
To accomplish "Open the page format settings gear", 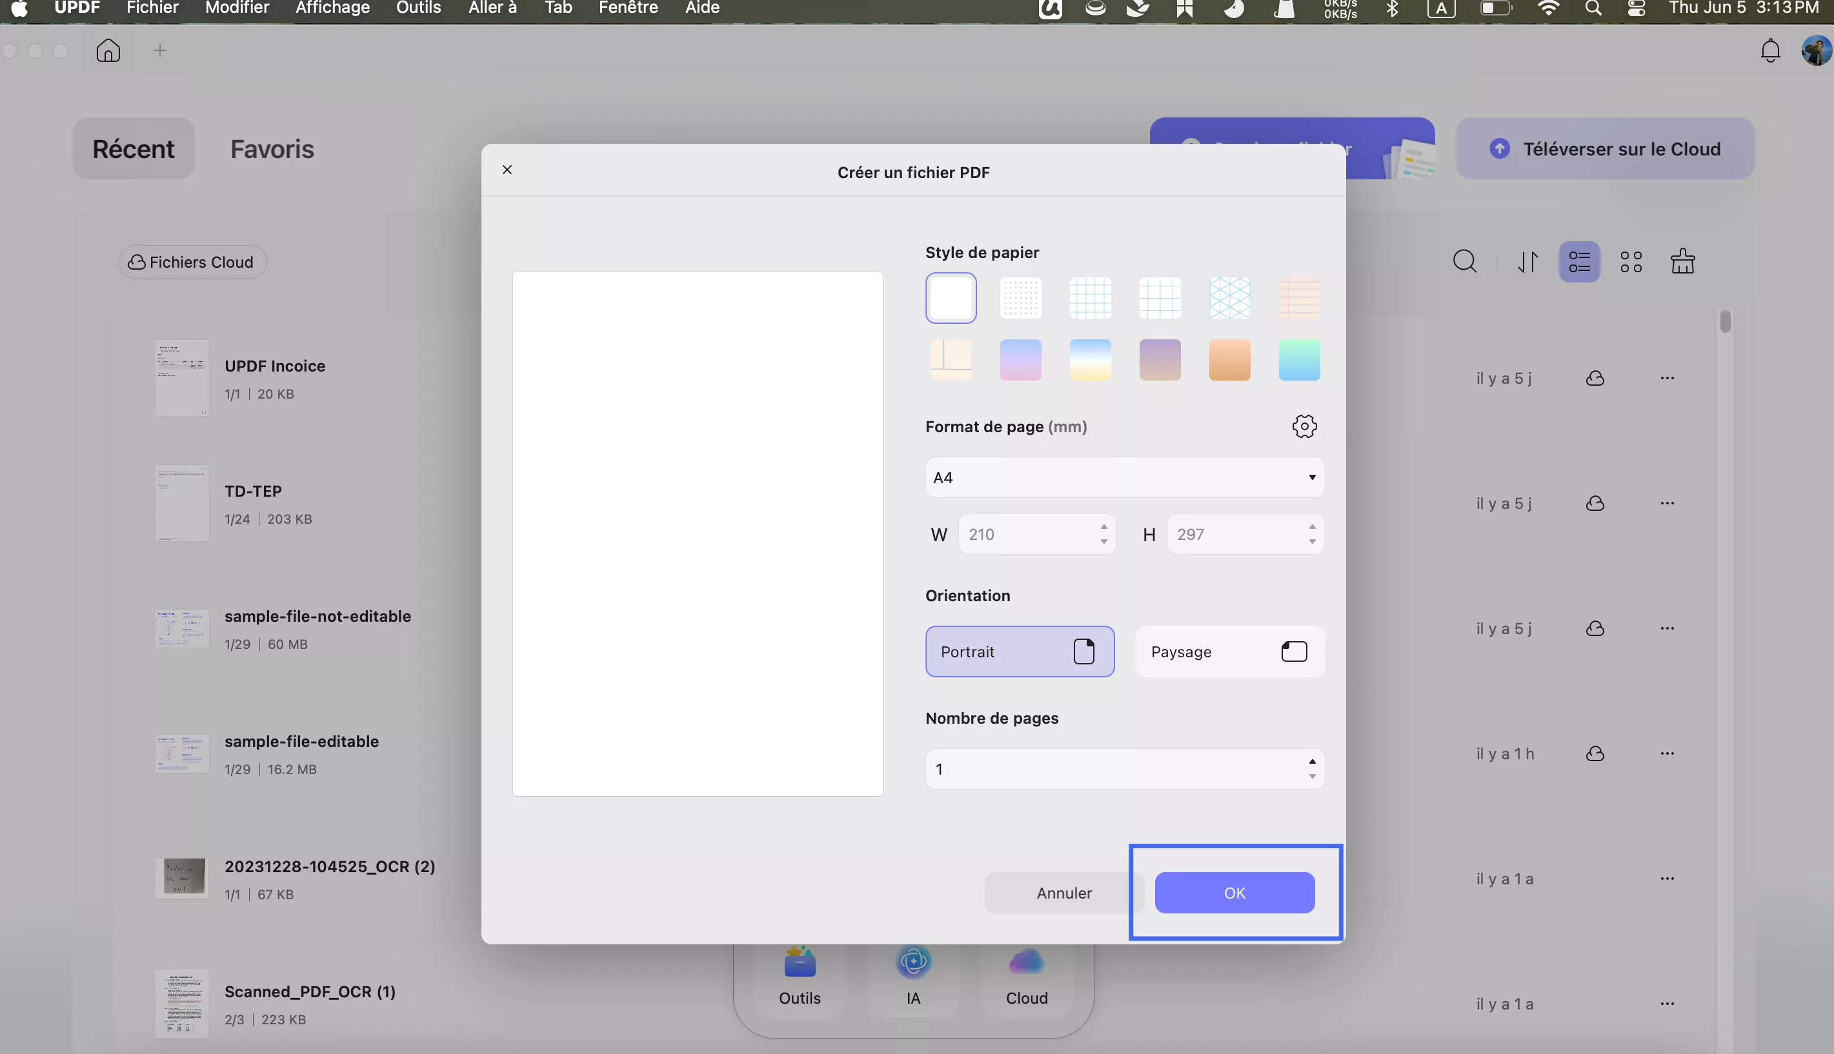I will pyautogui.click(x=1304, y=426).
